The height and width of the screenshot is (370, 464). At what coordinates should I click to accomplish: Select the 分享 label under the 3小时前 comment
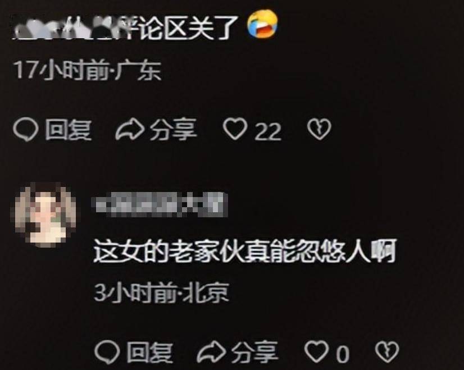pyautogui.click(x=255, y=352)
